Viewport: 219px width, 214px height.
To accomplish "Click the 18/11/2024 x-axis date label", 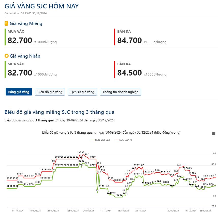I will 123,210.
